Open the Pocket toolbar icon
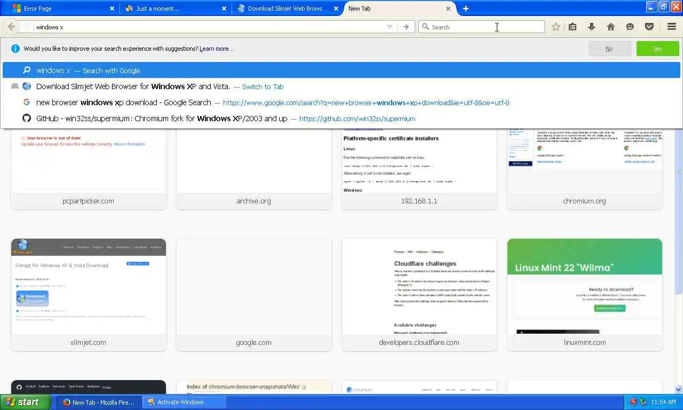683x410 pixels. 649,27
